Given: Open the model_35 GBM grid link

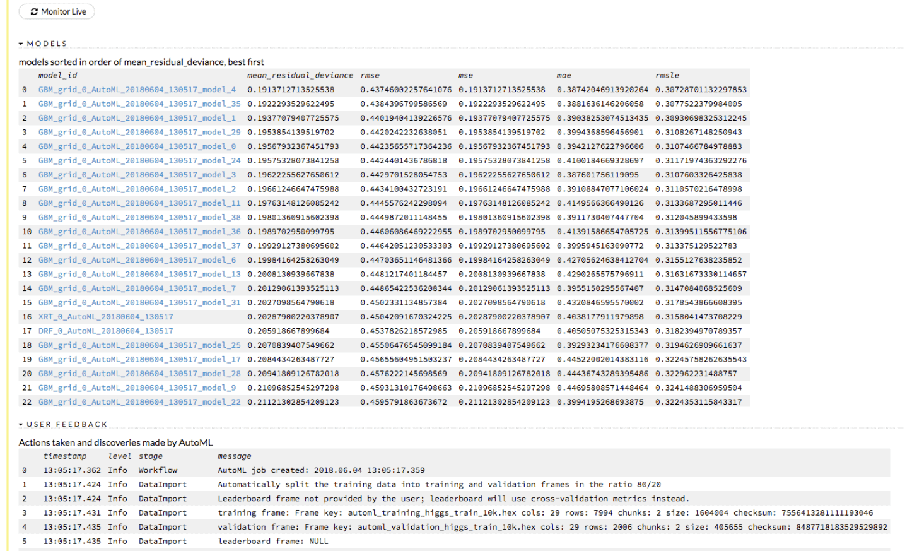Looking at the screenshot, I should [x=139, y=104].
